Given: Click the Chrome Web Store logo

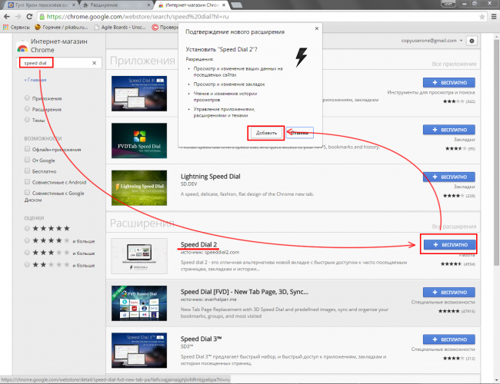Looking at the screenshot, I should click(x=22, y=48).
